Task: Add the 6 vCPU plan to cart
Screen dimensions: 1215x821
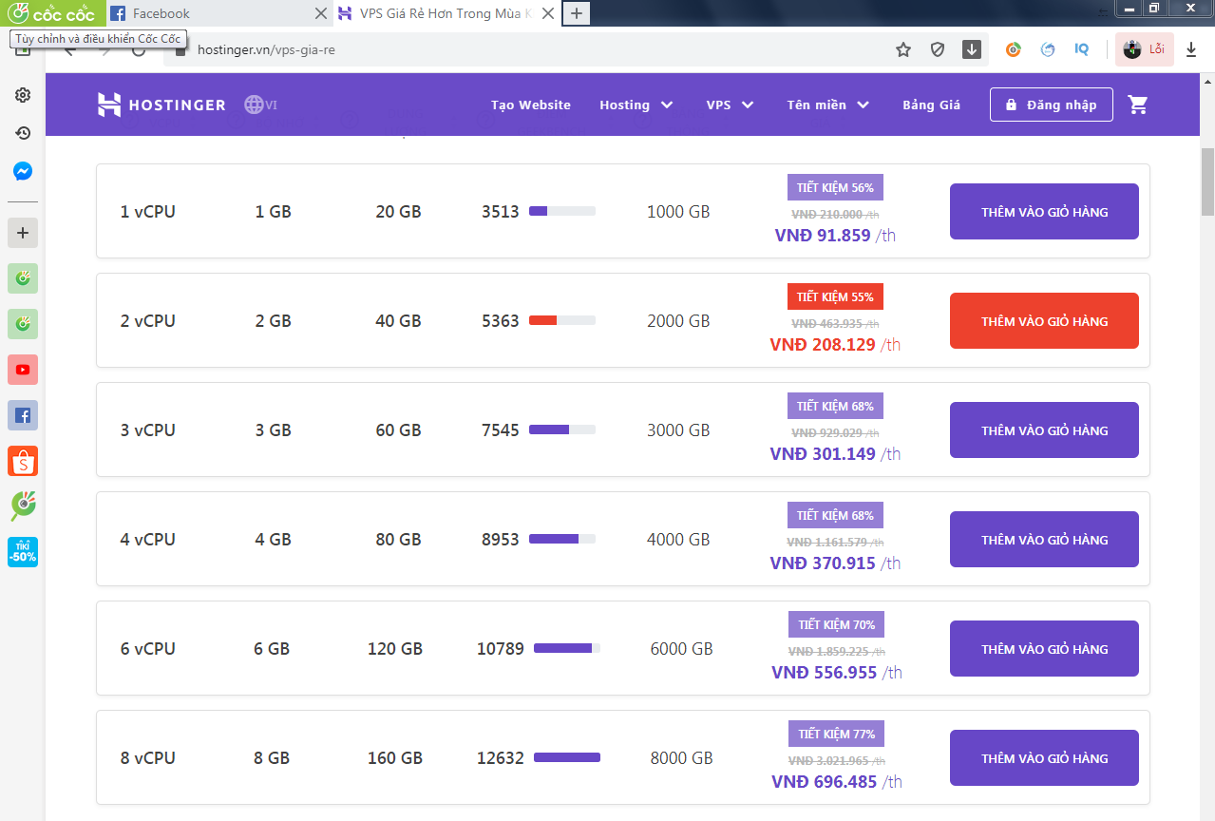Action: click(x=1044, y=649)
